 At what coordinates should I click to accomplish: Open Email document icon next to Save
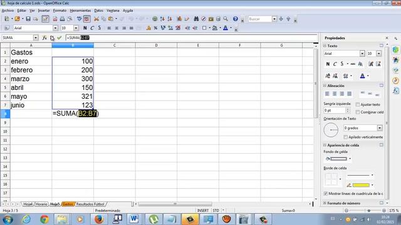point(36,19)
